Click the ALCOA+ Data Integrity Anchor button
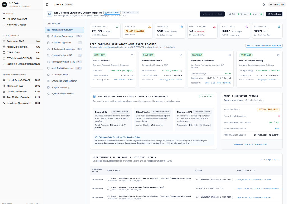The height and width of the screenshot is (204, 287). click(264, 46)
